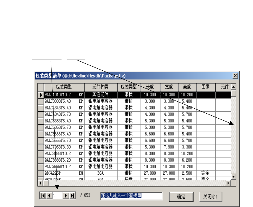Select row @ALC4343T5.40
This screenshot has width=253, height=207.
pos(134,108)
